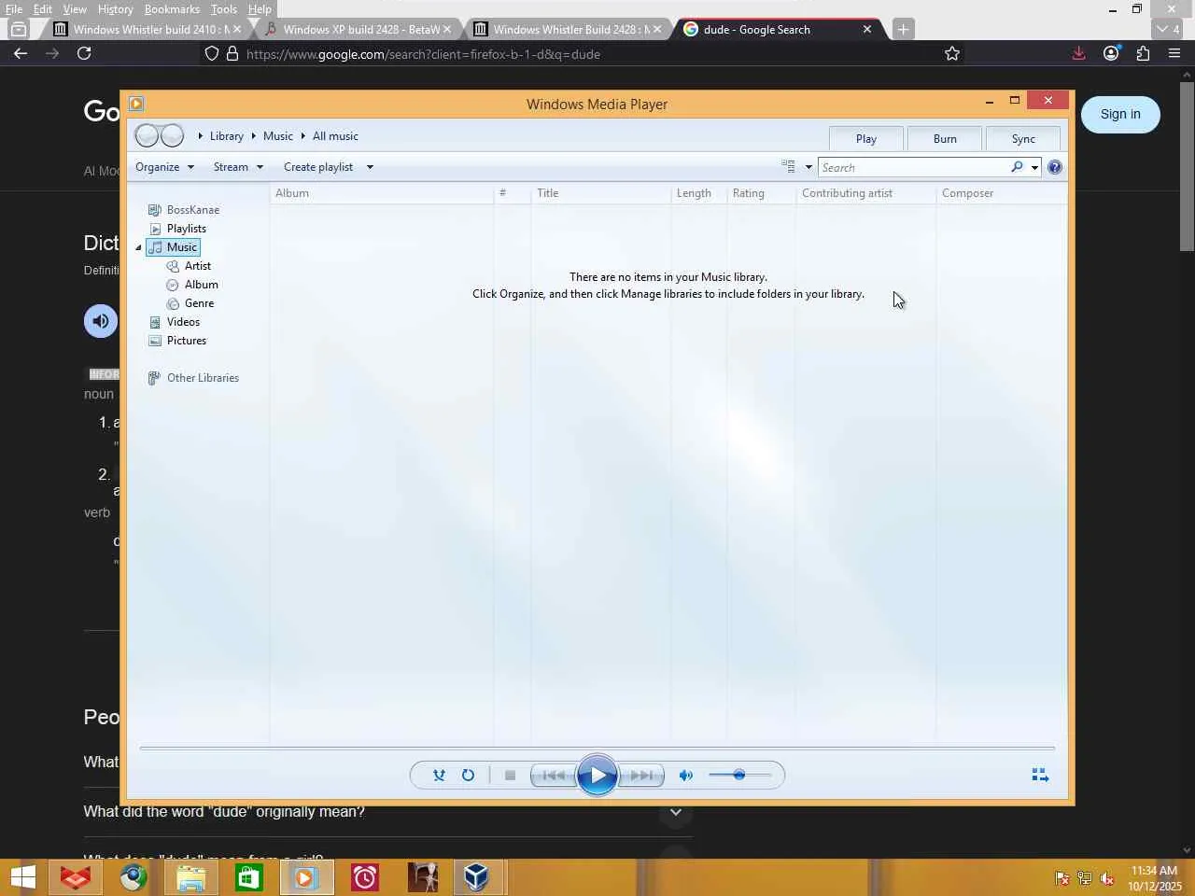This screenshot has height=896, width=1195.
Task: Reload the page in Firefox
Action: click(x=84, y=54)
